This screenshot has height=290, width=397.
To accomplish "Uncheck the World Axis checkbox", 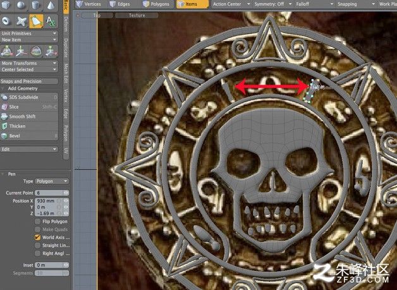I will pyautogui.click(x=37, y=238).
